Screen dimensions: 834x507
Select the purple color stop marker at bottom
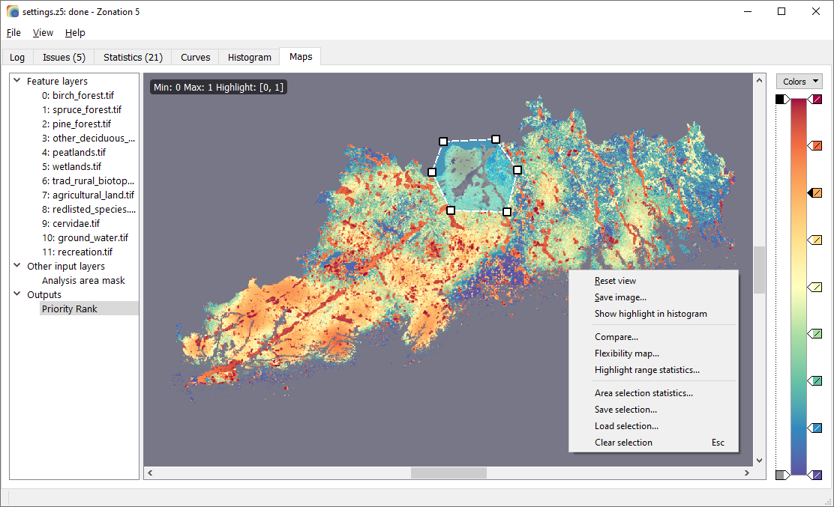(815, 475)
